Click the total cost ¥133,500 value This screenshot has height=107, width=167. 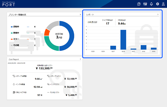pos(44,68)
